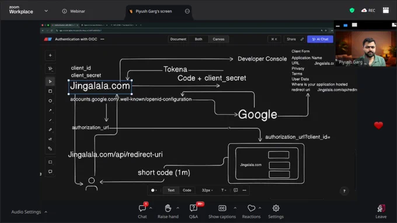Image resolution: width=397 pixels, height=223 pixels.
Task: Expand the Reactions options caret
Action: tap(260, 208)
